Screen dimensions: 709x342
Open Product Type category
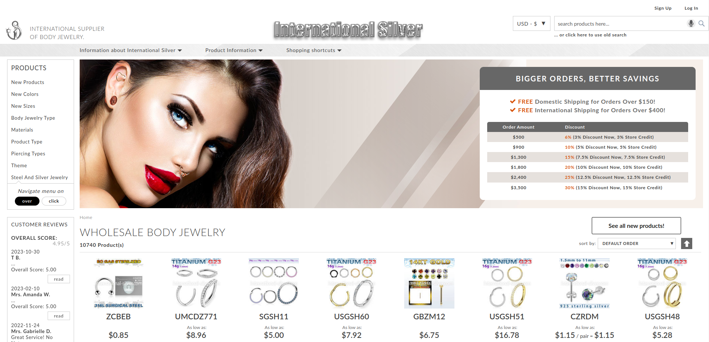click(27, 142)
